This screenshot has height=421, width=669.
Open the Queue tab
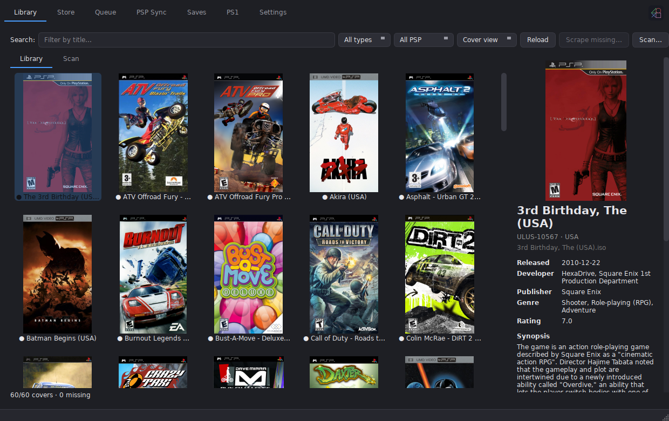coord(105,12)
